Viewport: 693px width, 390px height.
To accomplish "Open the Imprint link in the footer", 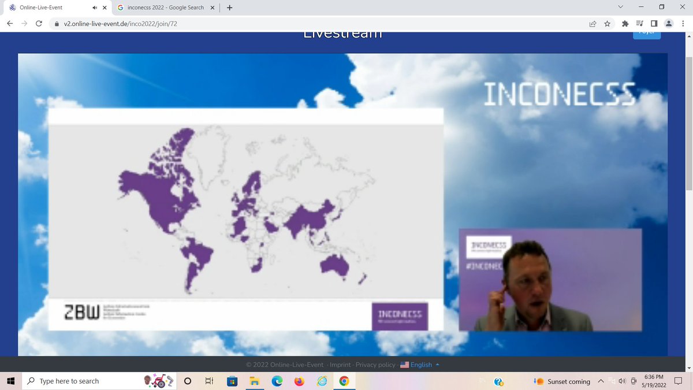I will point(340,365).
